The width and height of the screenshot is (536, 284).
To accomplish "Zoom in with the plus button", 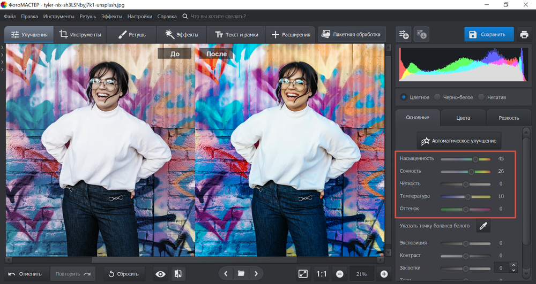I will 384,274.
